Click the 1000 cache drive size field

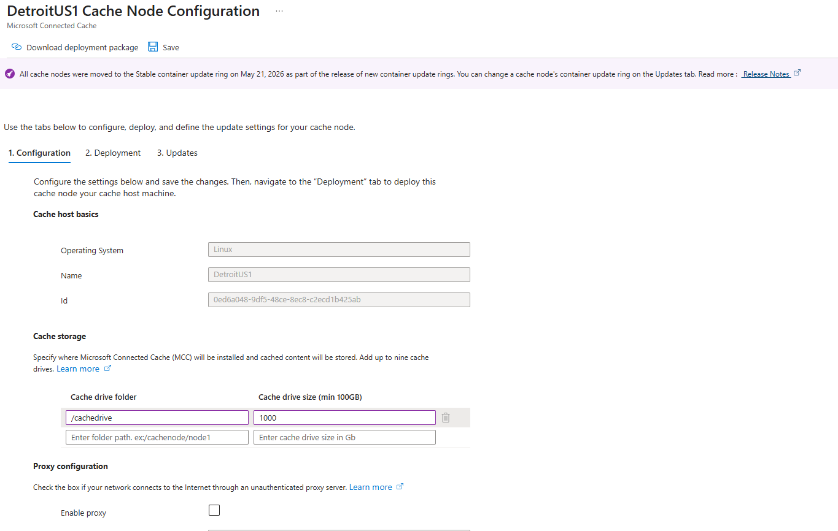point(344,418)
